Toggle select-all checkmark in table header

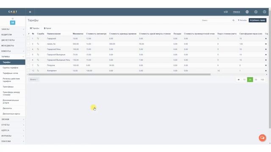point(28,34)
